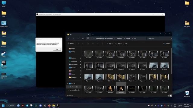Open the Windows Start menu
The height and width of the screenshot is (108, 193).
point(3,106)
